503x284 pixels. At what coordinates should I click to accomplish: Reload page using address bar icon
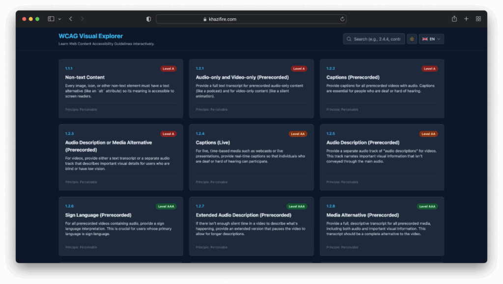tap(342, 19)
